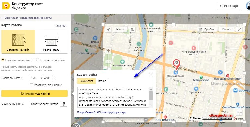Close the Код для сайта popup

[151, 75]
